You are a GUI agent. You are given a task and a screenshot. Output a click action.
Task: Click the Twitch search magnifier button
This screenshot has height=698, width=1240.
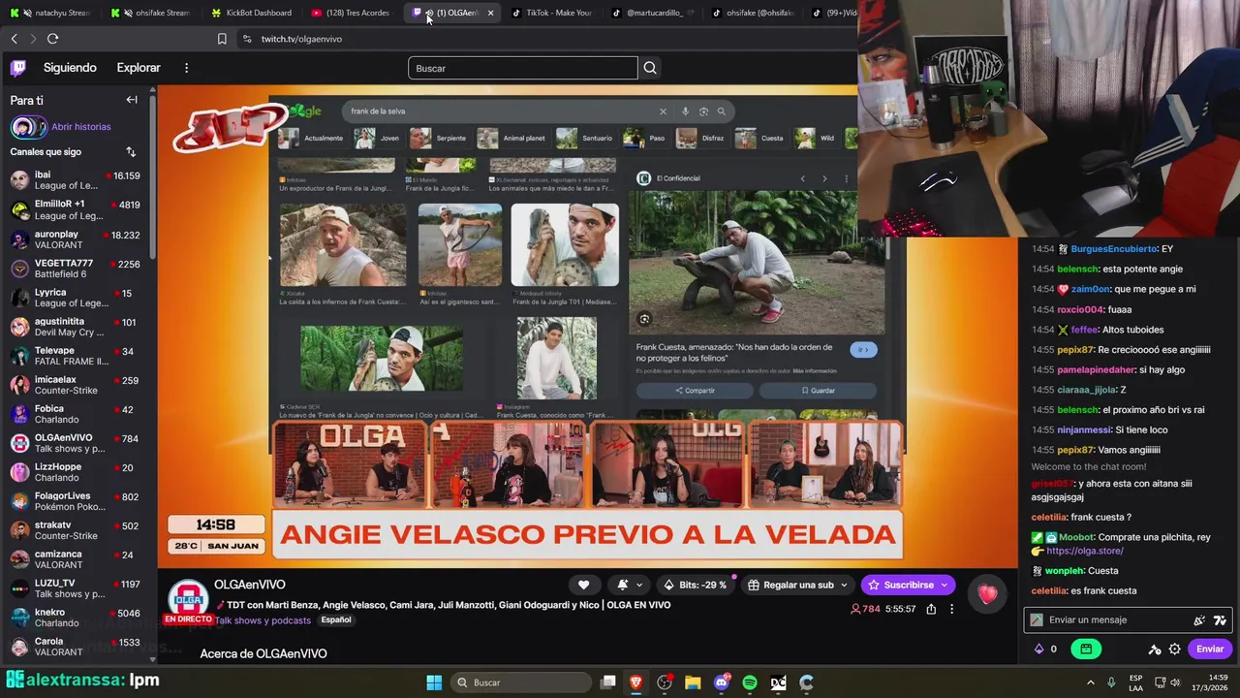[650, 68]
